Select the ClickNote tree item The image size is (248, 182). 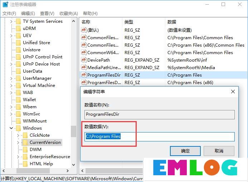tap(40, 135)
